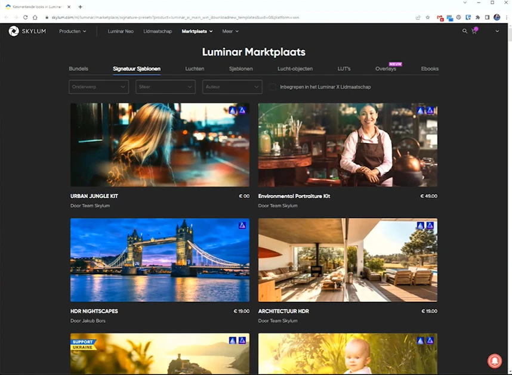Open the Sfeer dropdown
512x375 pixels.
coord(165,86)
